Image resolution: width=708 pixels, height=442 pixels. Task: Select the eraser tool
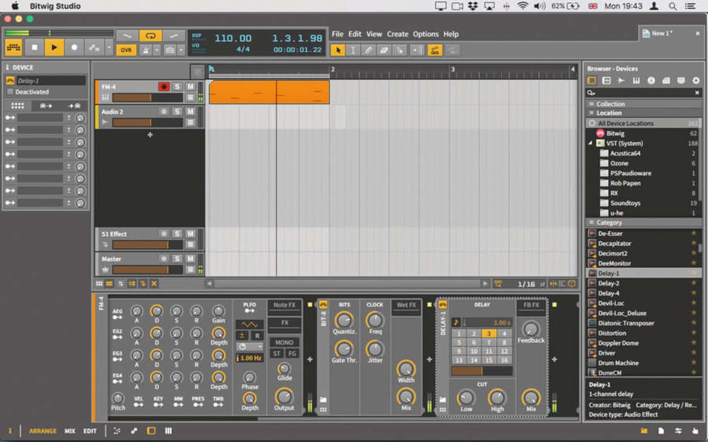pyautogui.click(x=384, y=50)
